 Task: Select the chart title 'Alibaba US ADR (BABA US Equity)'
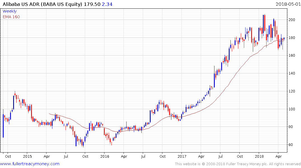tap(42, 4)
